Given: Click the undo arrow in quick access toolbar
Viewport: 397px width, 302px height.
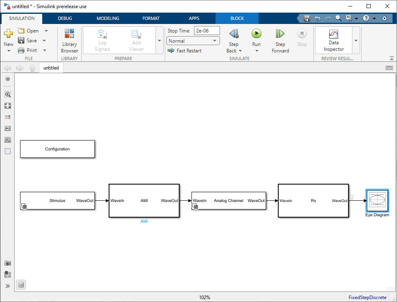Looking at the screenshot, I should click(317, 18).
